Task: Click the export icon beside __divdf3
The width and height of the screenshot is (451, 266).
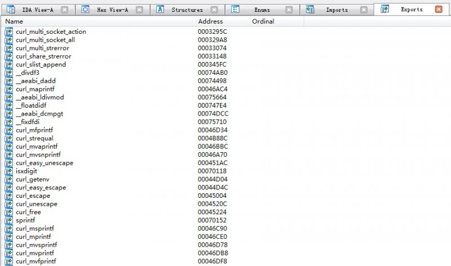Action: [x=9, y=73]
